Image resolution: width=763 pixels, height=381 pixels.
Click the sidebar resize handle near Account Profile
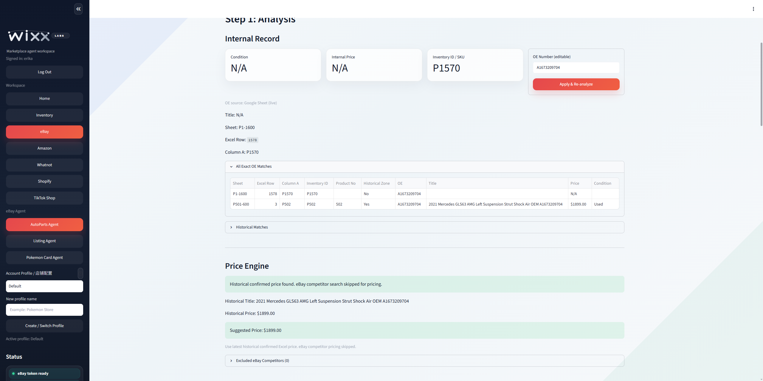click(80, 273)
